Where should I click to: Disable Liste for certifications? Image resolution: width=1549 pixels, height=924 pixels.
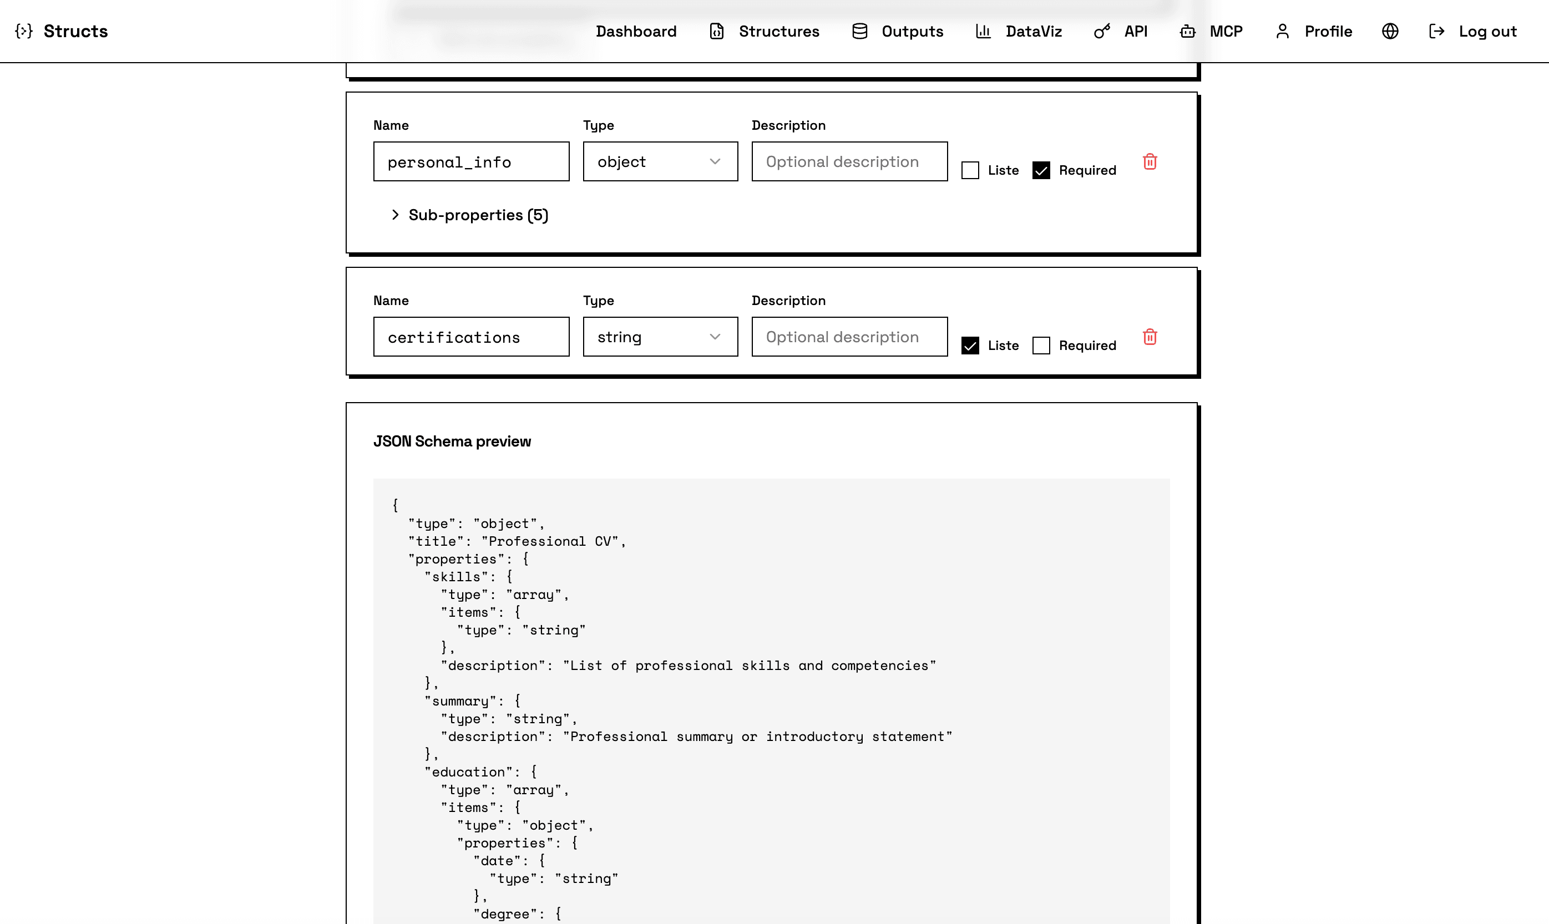click(970, 345)
